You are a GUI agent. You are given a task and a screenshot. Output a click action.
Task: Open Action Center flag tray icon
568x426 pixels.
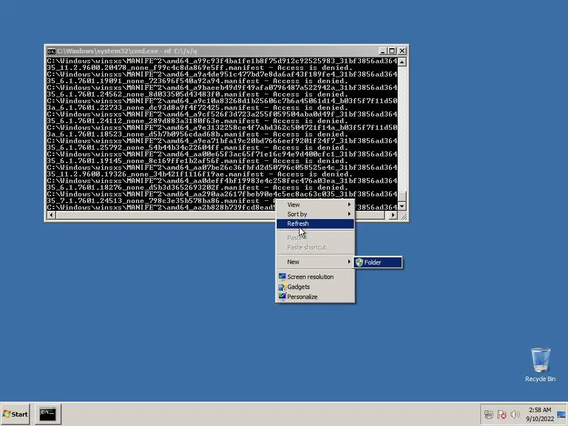click(x=501, y=414)
